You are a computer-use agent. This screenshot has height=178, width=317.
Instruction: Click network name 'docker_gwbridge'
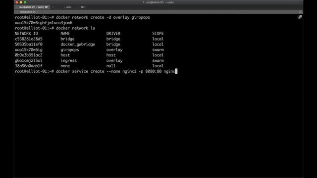tap(78, 44)
